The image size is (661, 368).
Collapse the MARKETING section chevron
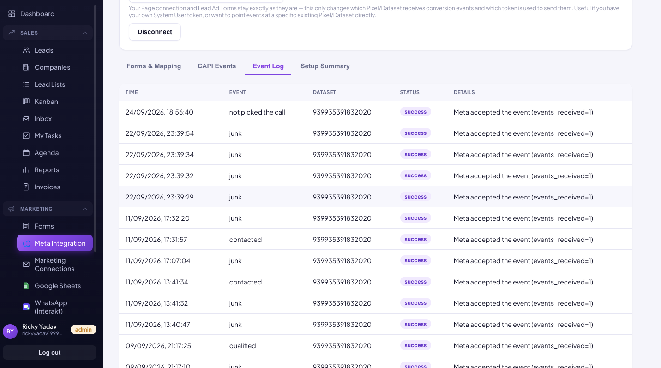click(85, 209)
